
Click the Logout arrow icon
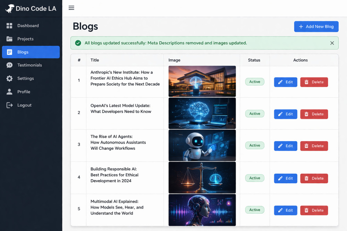[x=9, y=105]
